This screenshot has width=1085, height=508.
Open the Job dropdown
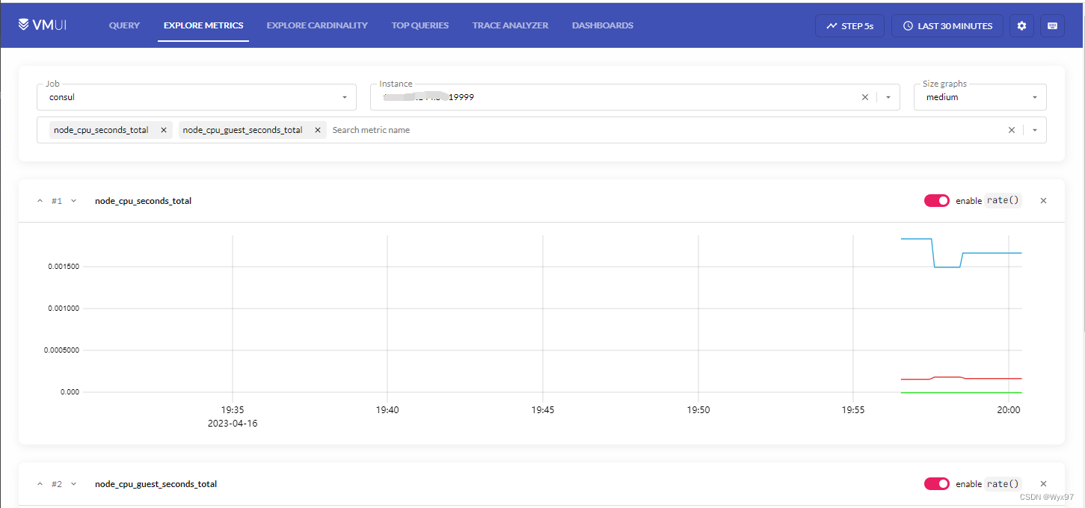click(x=344, y=96)
